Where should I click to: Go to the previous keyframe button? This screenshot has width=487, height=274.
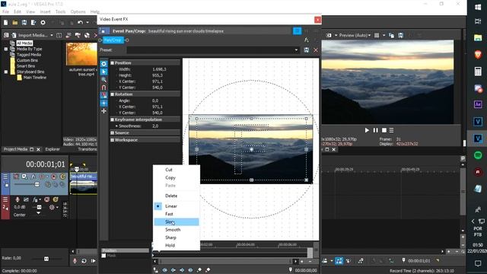pyautogui.click(x=173, y=270)
